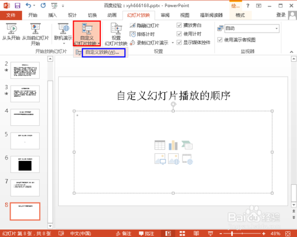This screenshot has width=297, height=237.
Task: Click the Online Pictures placeholder icon
Action: click(173, 159)
